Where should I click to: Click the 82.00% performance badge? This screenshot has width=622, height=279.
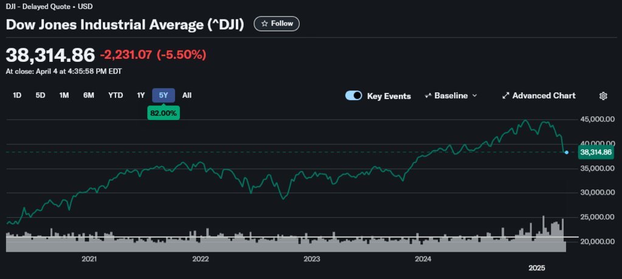164,113
